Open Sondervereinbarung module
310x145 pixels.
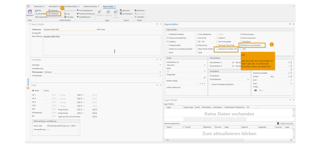tap(86, 14)
